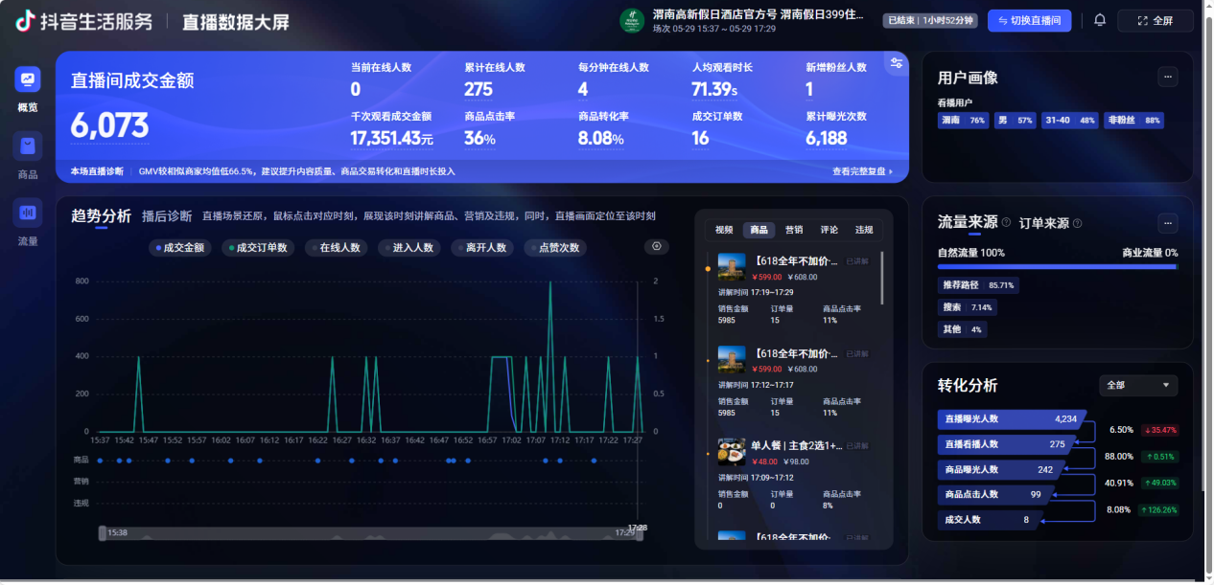
Task: Click the chart settings gear icon
Action: (657, 246)
